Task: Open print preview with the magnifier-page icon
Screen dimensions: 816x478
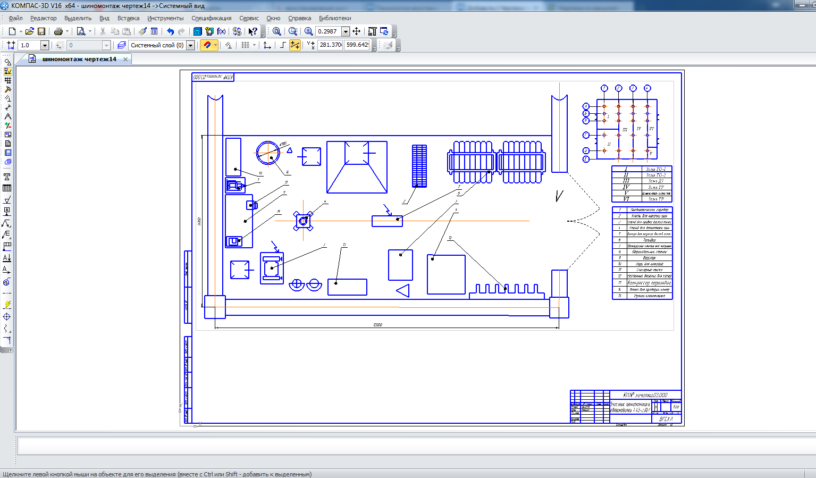Action: (81, 31)
